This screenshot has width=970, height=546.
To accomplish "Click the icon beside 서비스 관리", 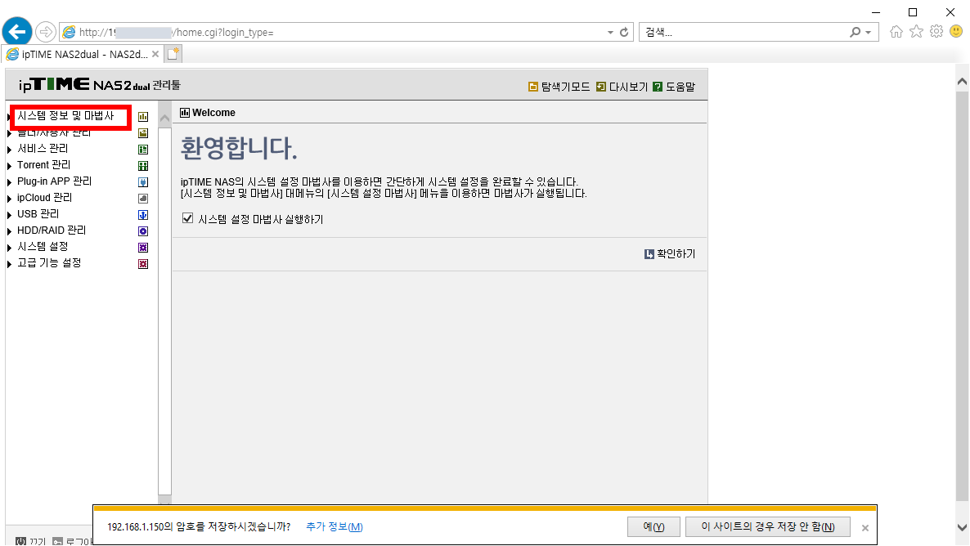I will pos(143,150).
